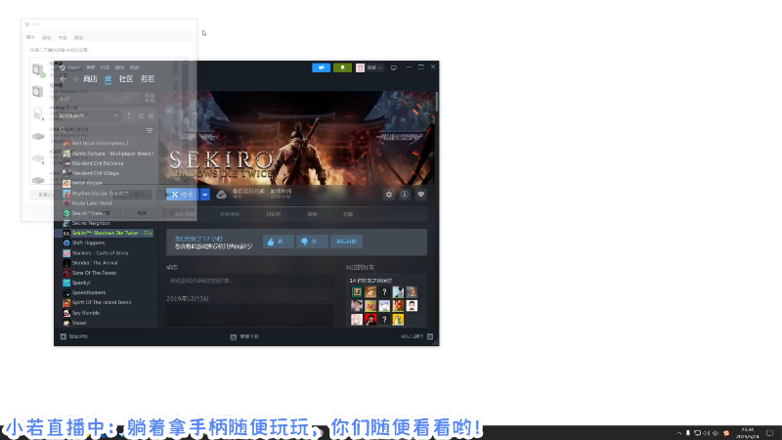Image resolution: width=782 pixels, height=440 pixels.
Task: Click the first friend avatar with U logo
Action: (x=357, y=291)
